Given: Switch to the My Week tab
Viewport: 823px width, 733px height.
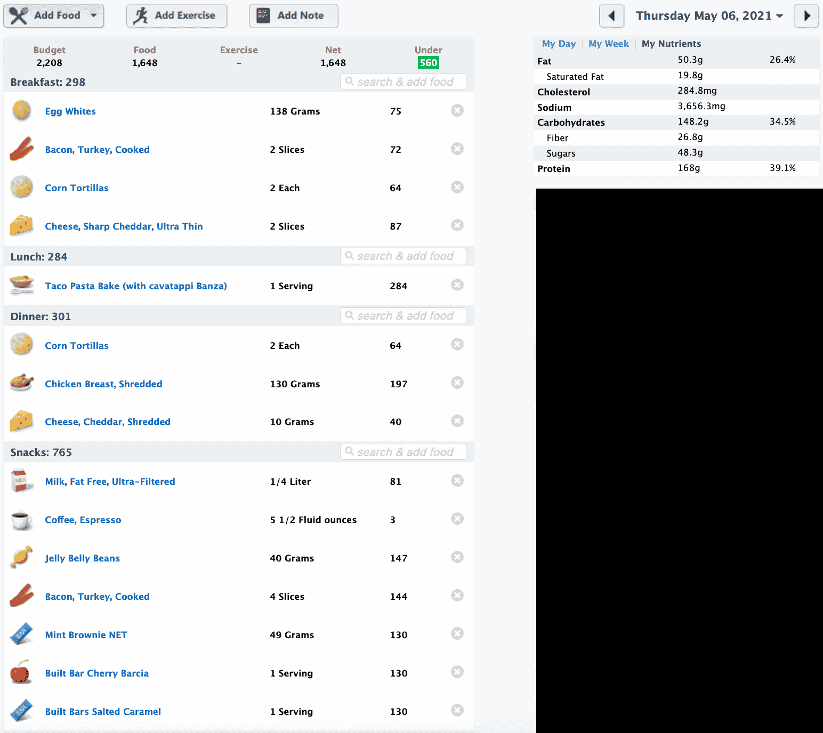Looking at the screenshot, I should point(608,44).
